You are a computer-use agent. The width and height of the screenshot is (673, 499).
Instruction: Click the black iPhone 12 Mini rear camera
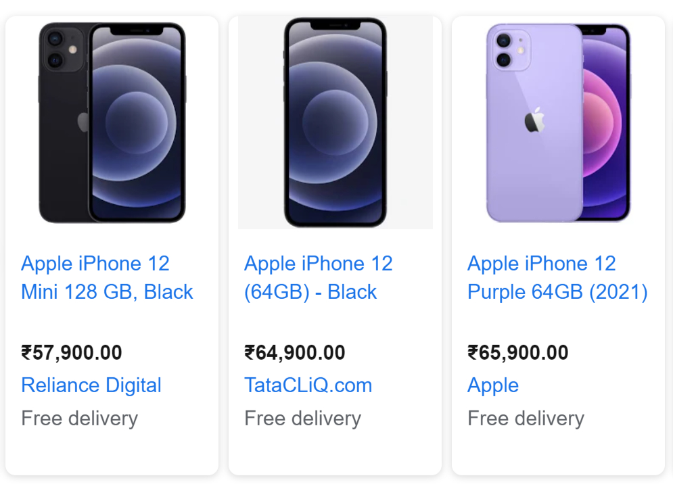(55, 49)
